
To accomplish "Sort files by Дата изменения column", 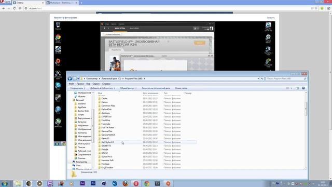I will point(150,94).
